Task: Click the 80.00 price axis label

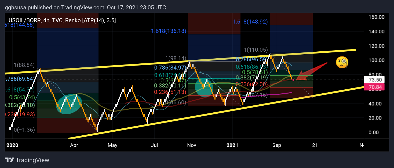Action: coord(375,75)
